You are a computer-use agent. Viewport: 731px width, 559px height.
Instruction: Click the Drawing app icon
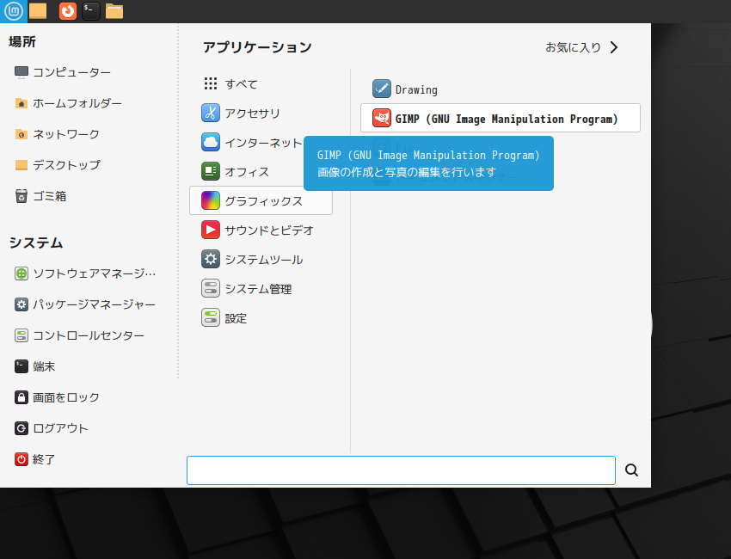click(382, 89)
